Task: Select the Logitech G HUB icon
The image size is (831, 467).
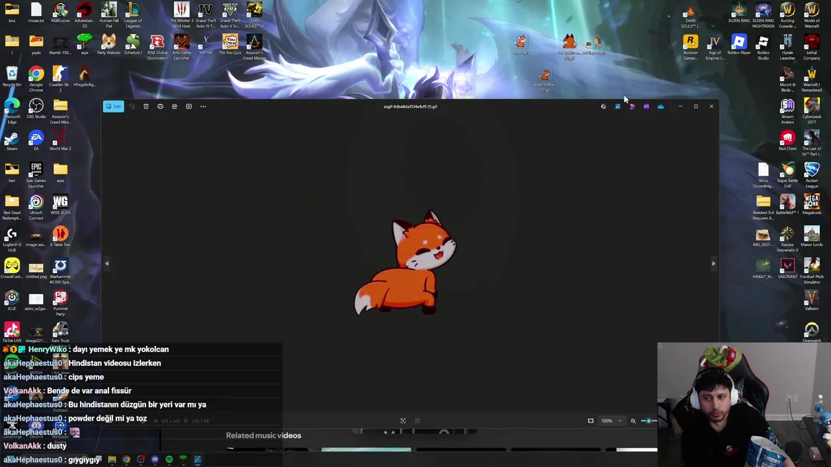Action: (12, 239)
